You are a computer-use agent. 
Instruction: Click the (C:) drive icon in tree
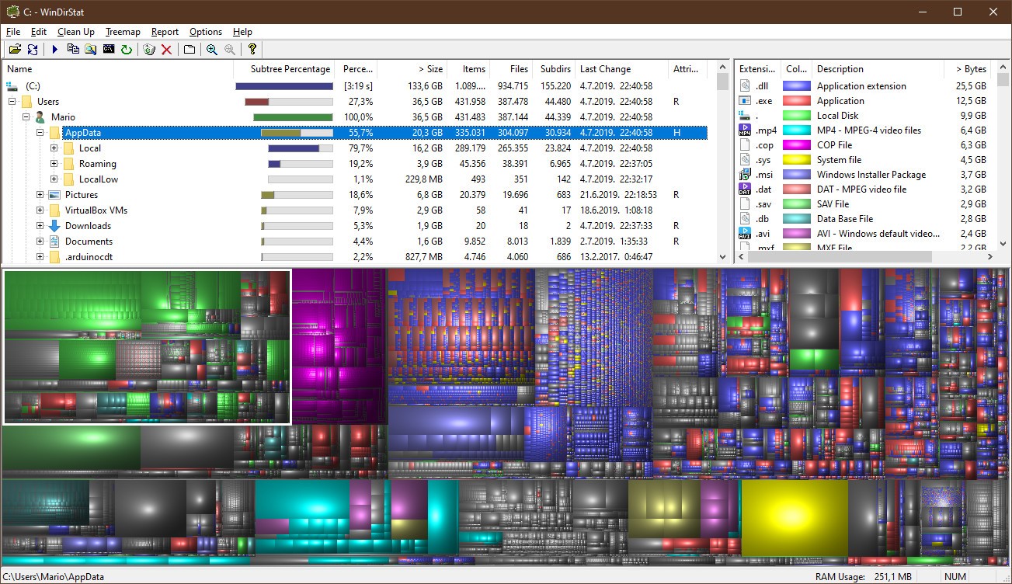12,86
